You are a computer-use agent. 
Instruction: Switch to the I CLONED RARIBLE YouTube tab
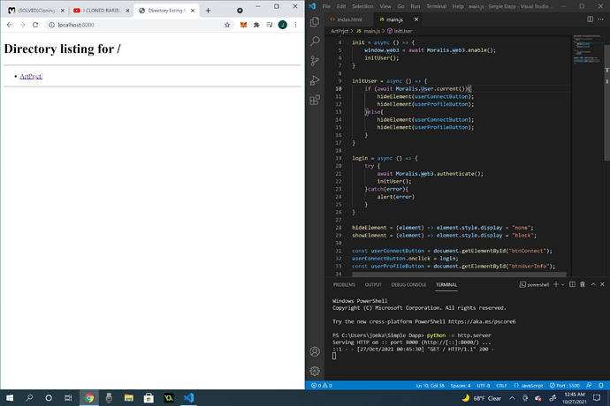coord(101,11)
